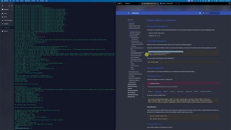The height and width of the screenshot is (130, 231).
Task: Click the Automated Installation heading
Action: (x=157, y=41)
